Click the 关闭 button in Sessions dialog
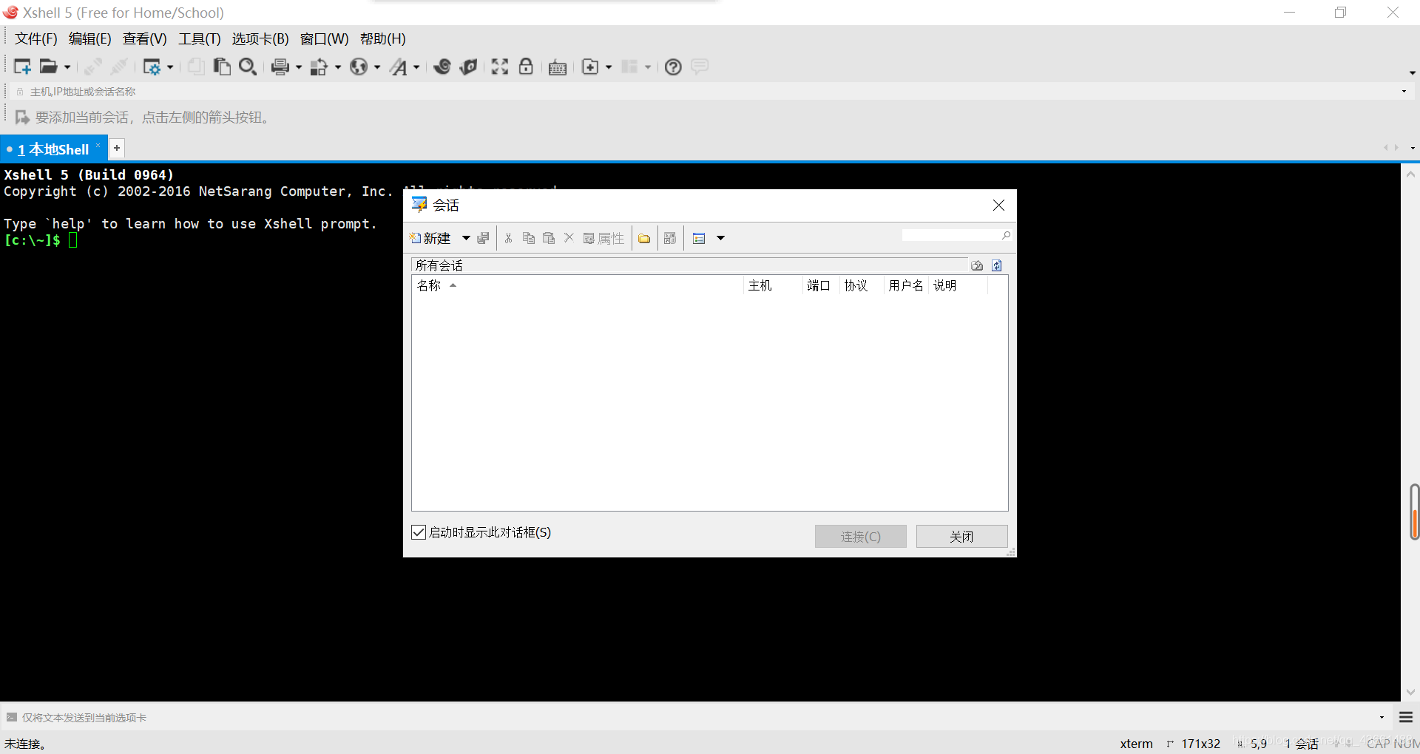 pyautogui.click(x=961, y=537)
